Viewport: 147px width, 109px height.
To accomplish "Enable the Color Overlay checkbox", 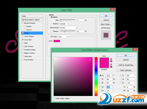I will [23, 46].
